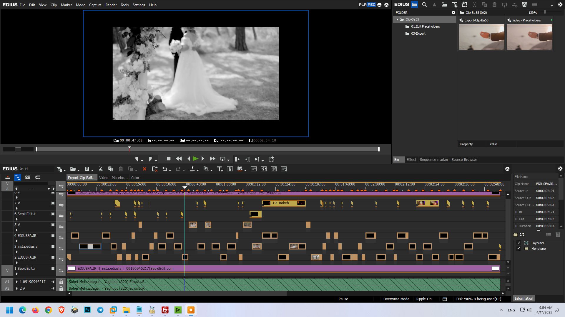Adjust the bin thumbnail size slider
Screen dimensions: 565x317
(x=545, y=12)
